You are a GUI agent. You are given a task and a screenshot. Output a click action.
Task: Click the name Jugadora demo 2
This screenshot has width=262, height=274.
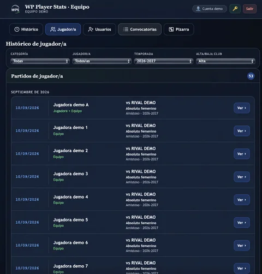70,151
